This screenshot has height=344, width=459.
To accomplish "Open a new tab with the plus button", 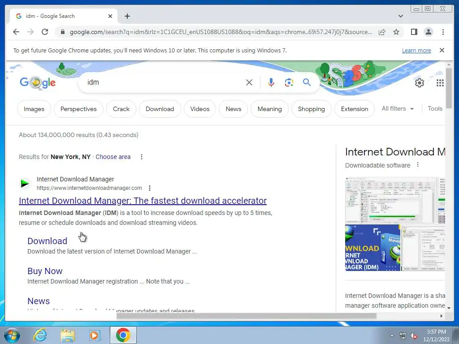I will point(127,16).
